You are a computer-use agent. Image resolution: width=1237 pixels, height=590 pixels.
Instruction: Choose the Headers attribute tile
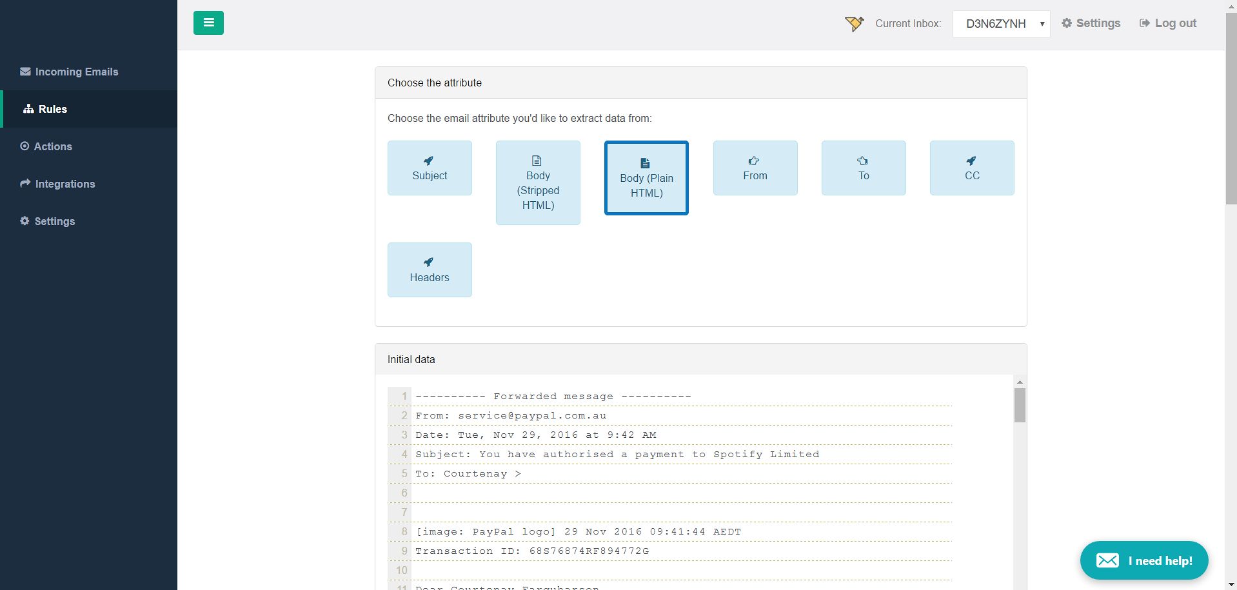click(x=430, y=270)
